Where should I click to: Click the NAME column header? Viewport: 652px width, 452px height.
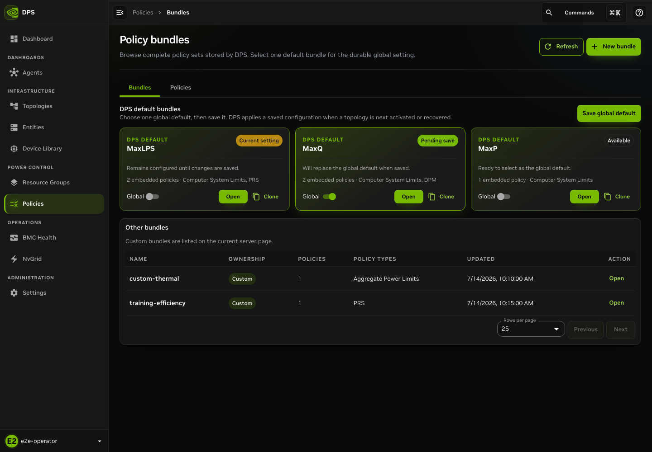point(138,259)
